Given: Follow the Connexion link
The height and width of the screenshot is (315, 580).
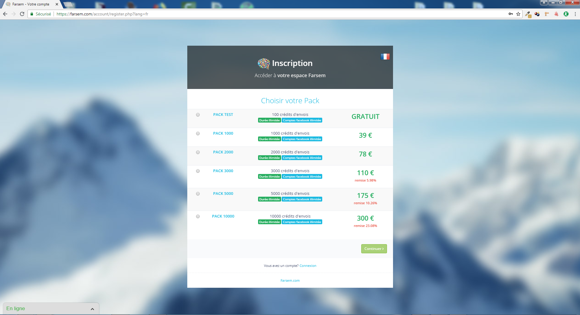Looking at the screenshot, I should click(x=308, y=266).
